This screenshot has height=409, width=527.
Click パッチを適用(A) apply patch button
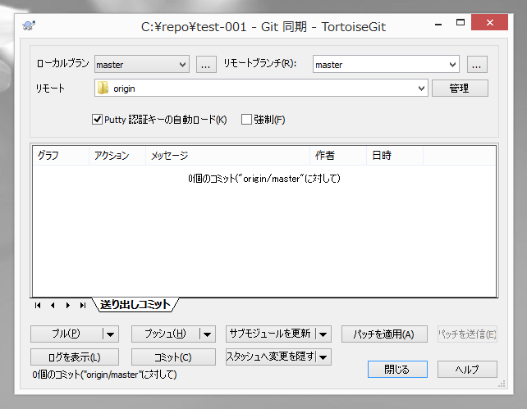coord(384,334)
